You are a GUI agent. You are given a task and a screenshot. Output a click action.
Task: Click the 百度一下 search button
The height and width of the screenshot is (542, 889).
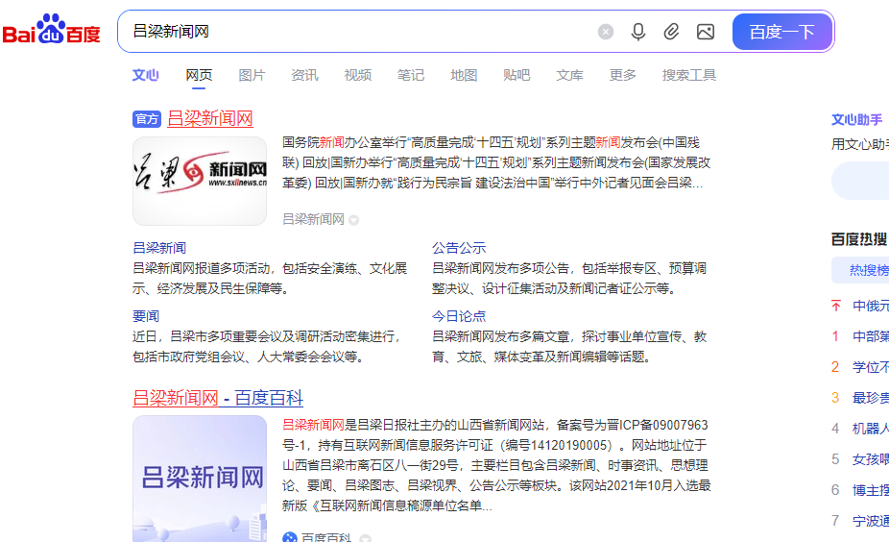[781, 32]
